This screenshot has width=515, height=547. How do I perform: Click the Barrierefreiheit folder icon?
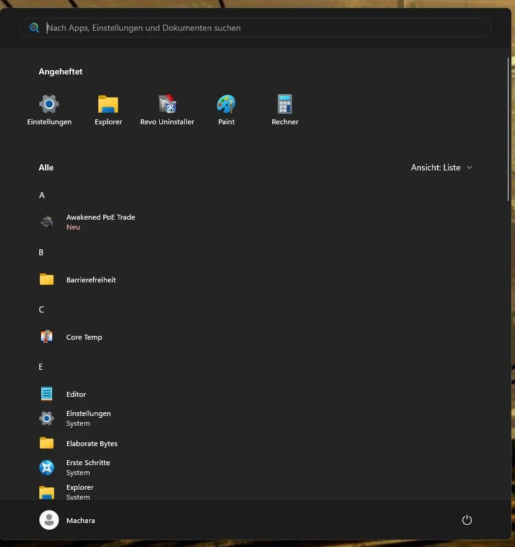pyautogui.click(x=47, y=279)
